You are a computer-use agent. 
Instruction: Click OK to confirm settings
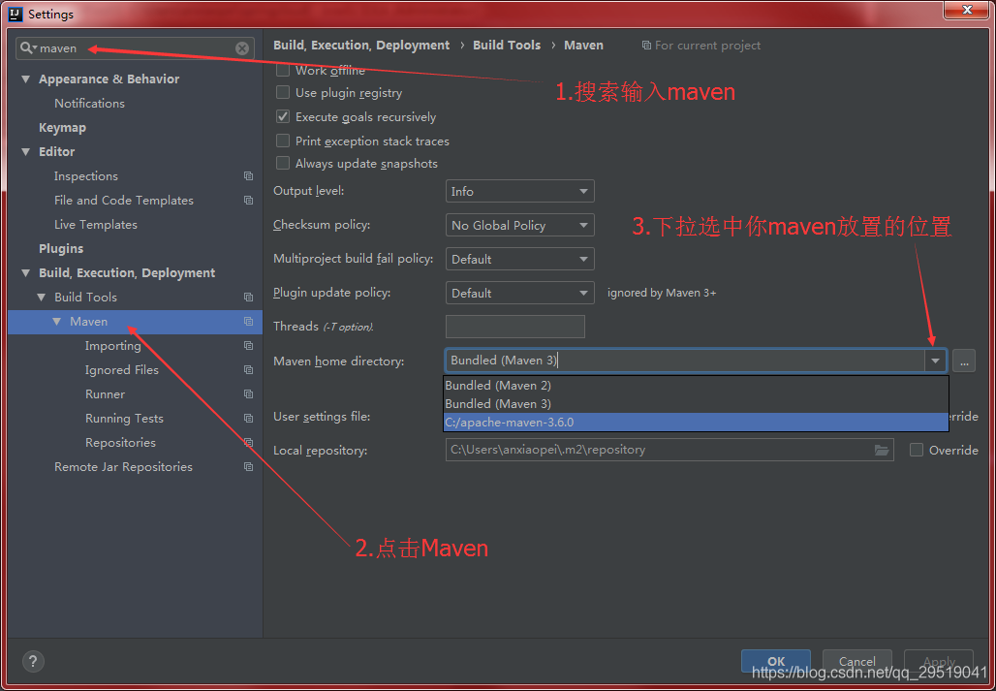point(776,661)
